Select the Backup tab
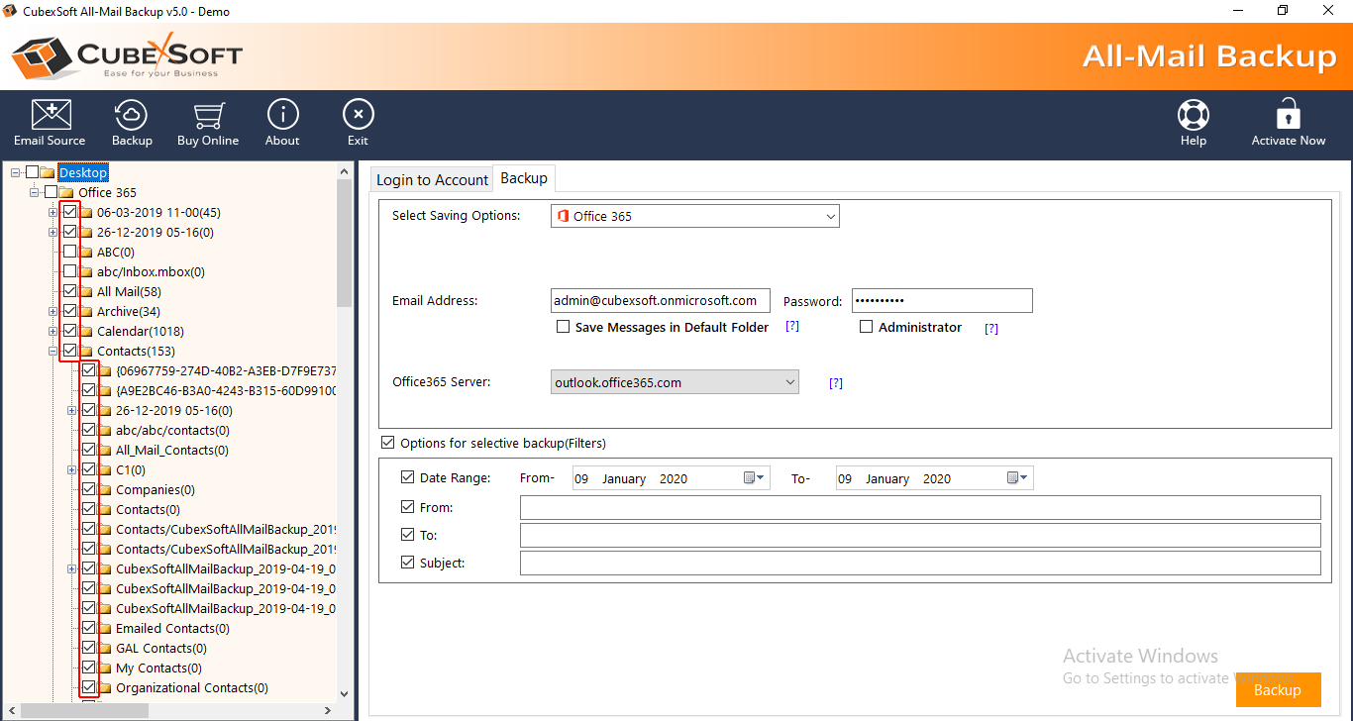The width and height of the screenshot is (1353, 721). [x=524, y=178]
